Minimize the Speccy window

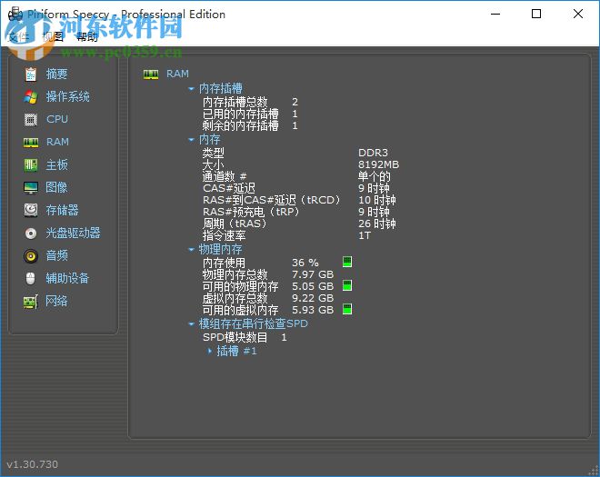495,15
